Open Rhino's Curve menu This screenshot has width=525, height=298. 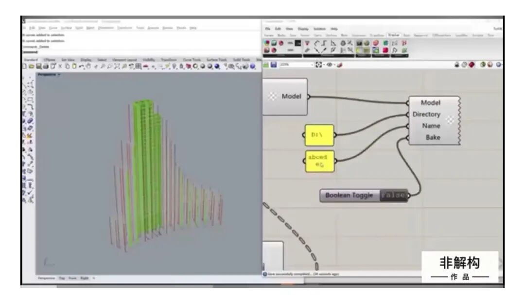[53, 28]
